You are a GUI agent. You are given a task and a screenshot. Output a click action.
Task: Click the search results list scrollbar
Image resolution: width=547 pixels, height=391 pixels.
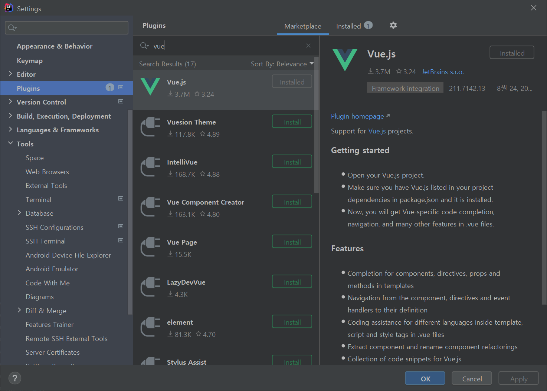tap(317, 125)
